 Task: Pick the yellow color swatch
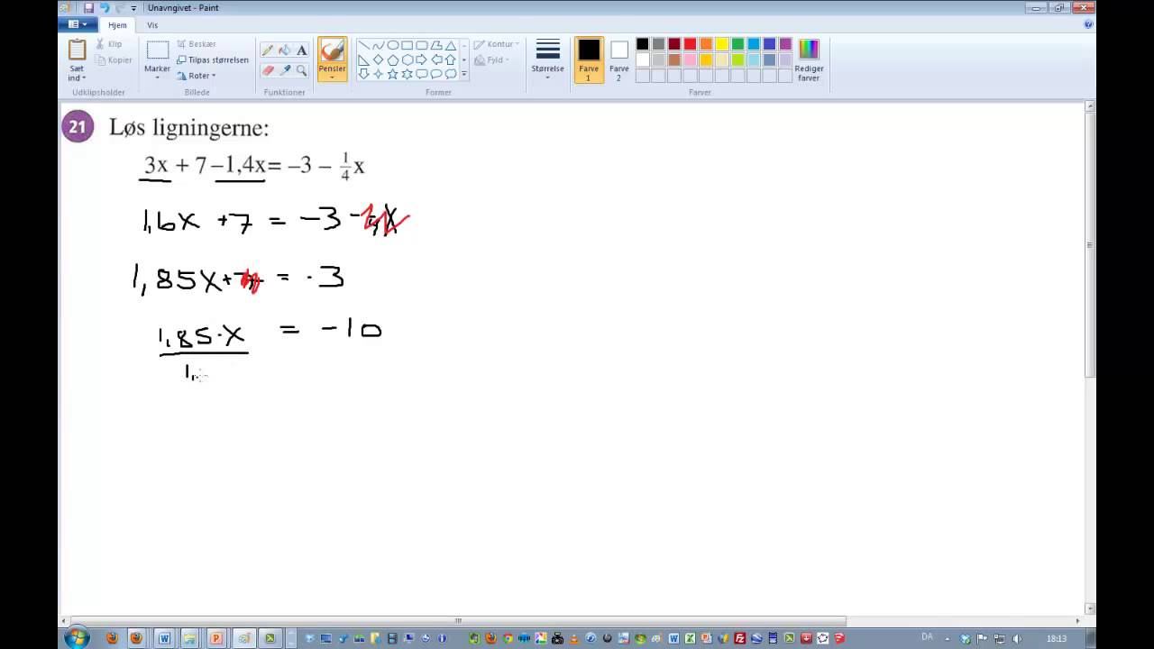pyautogui.click(x=722, y=44)
